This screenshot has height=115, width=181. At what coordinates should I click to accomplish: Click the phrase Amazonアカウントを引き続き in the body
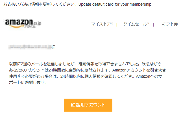coord(139,70)
